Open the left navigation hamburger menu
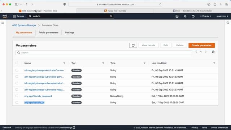Screen dimensions: 231x130 pyautogui.click(x=3, y=23)
